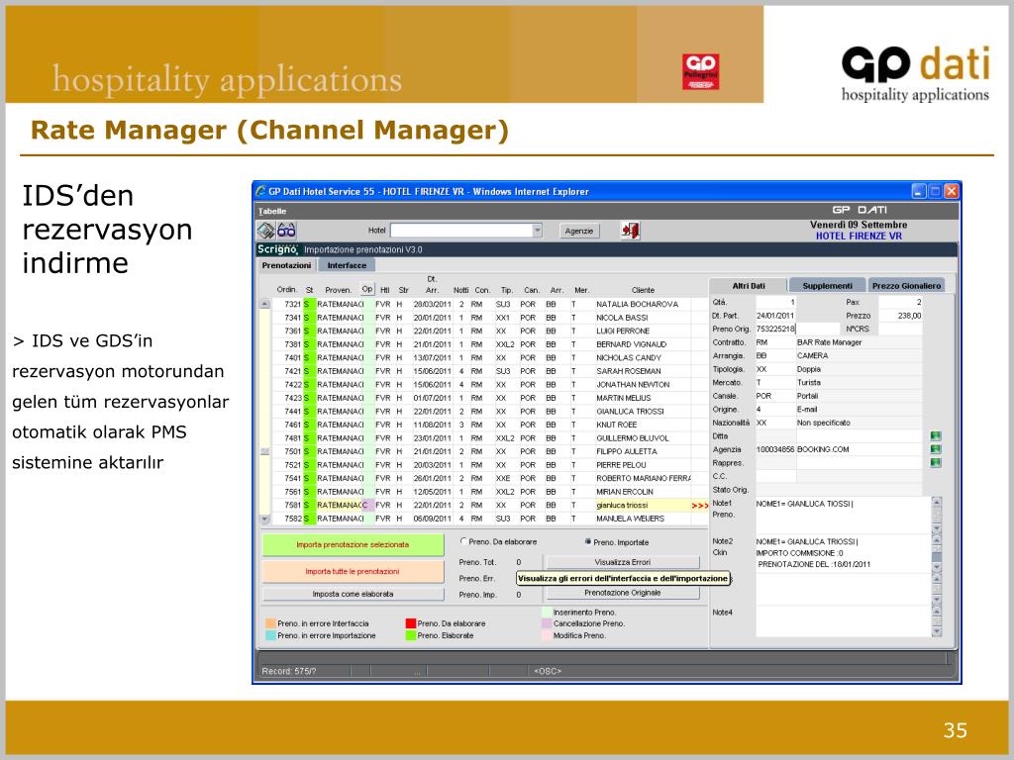
Task: Switch to the Interfacce tab
Action: [x=347, y=265]
